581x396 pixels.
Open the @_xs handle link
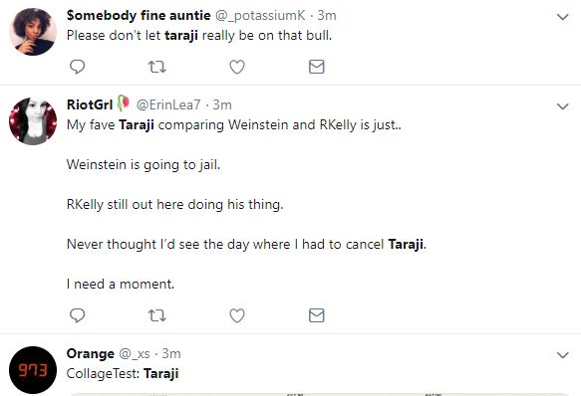[x=135, y=354]
